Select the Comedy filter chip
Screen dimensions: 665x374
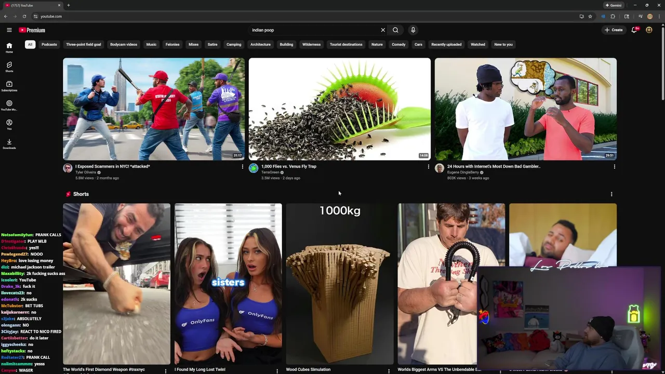[398, 45]
